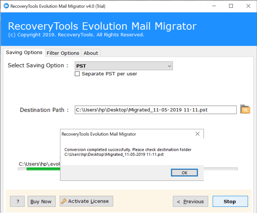The height and width of the screenshot is (213, 257).
Task: Click the folder browse icon for destination
Action: click(x=245, y=109)
